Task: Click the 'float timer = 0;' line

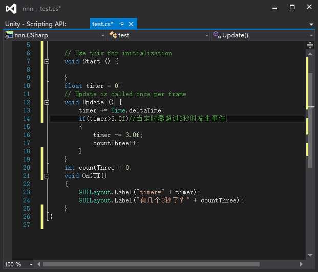Action: (x=93, y=86)
